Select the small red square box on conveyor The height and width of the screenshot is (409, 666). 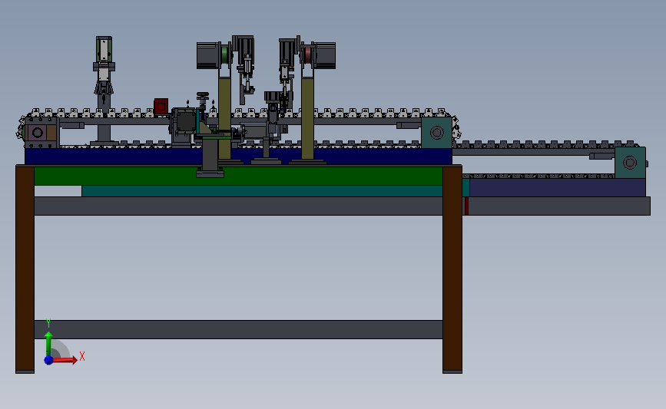(x=161, y=106)
